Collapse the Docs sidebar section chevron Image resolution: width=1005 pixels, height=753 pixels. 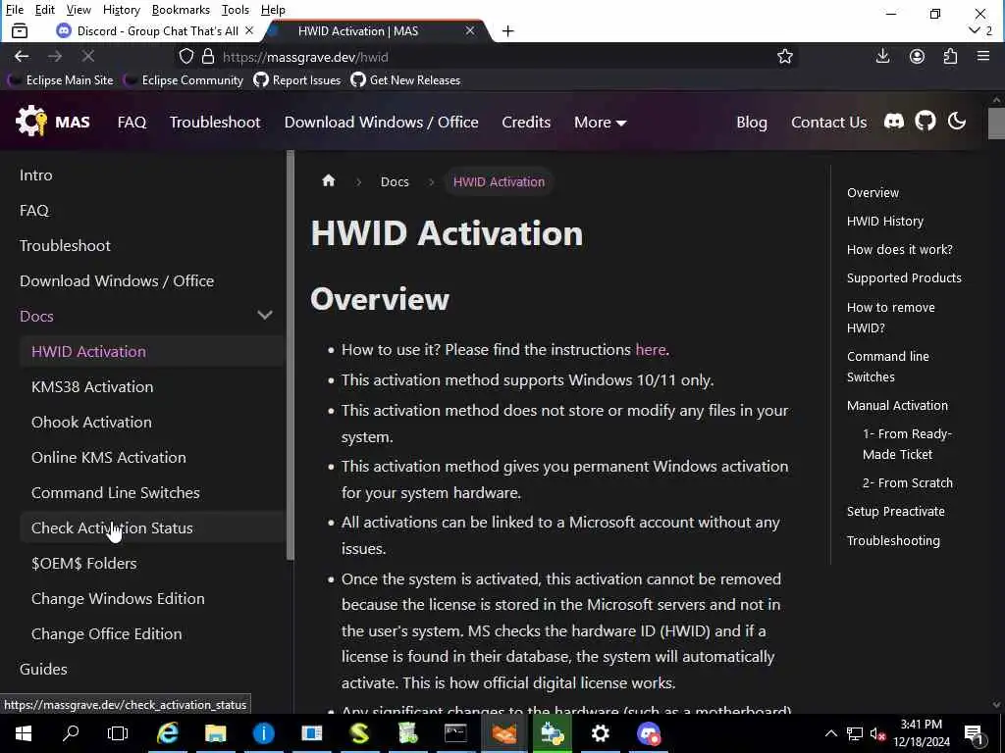pyautogui.click(x=265, y=315)
